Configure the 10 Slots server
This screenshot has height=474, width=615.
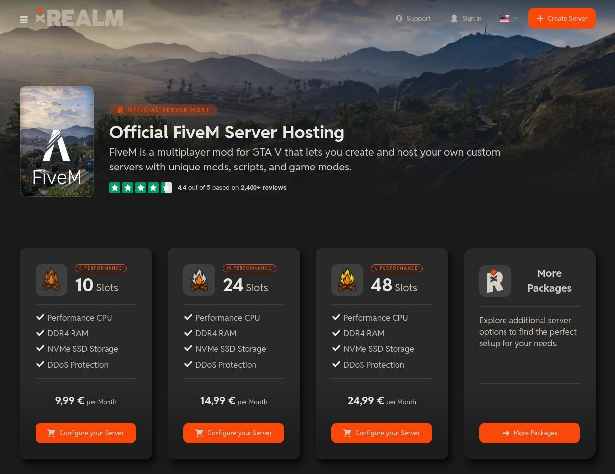[x=86, y=433]
